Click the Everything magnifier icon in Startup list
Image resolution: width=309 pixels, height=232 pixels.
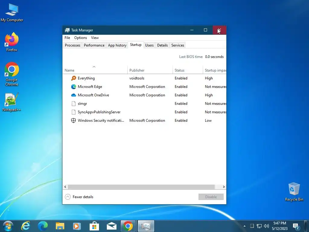[74, 78]
